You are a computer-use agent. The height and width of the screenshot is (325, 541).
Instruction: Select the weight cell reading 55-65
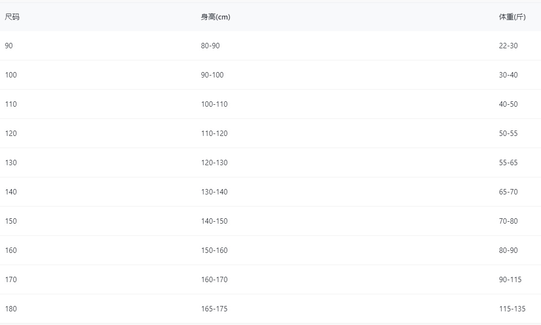tap(508, 163)
